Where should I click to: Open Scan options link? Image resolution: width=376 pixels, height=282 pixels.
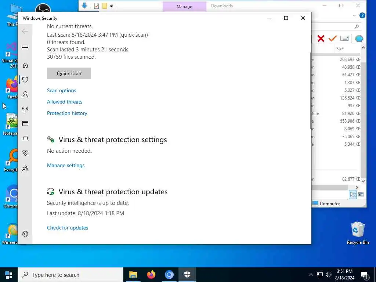[61, 90]
